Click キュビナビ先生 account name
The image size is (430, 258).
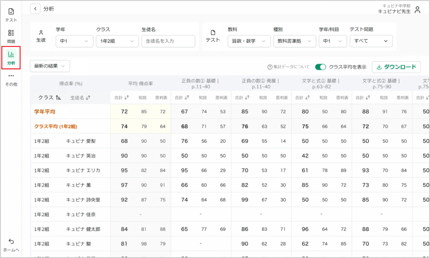(x=394, y=11)
